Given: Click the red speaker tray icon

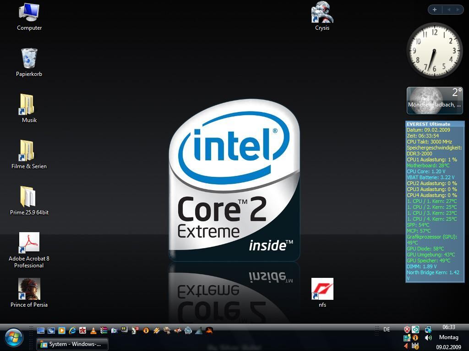Looking at the screenshot, I should 406,346.
